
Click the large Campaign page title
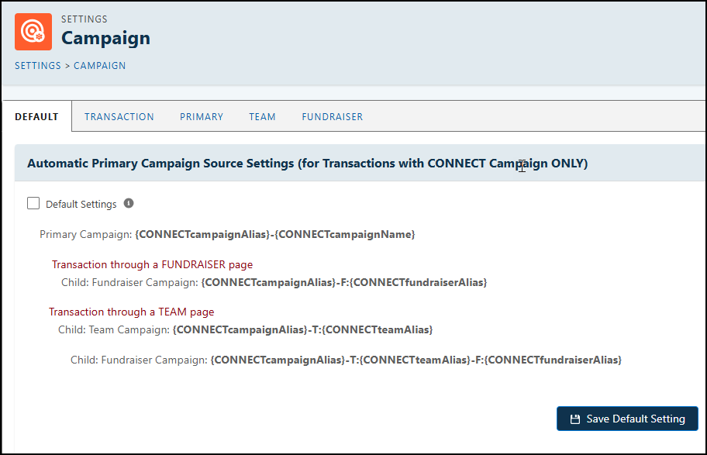click(105, 38)
